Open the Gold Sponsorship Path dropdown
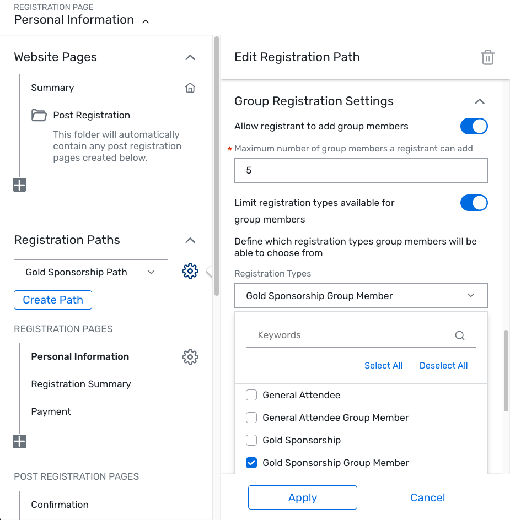The height and width of the screenshot is (520, 510). point(91,272)
